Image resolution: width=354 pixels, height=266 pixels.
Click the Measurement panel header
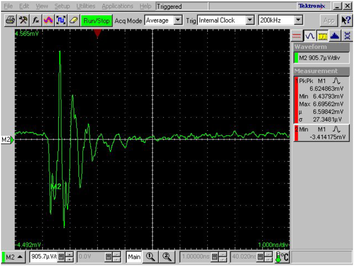pyautogui.click(x=321, y=71)
